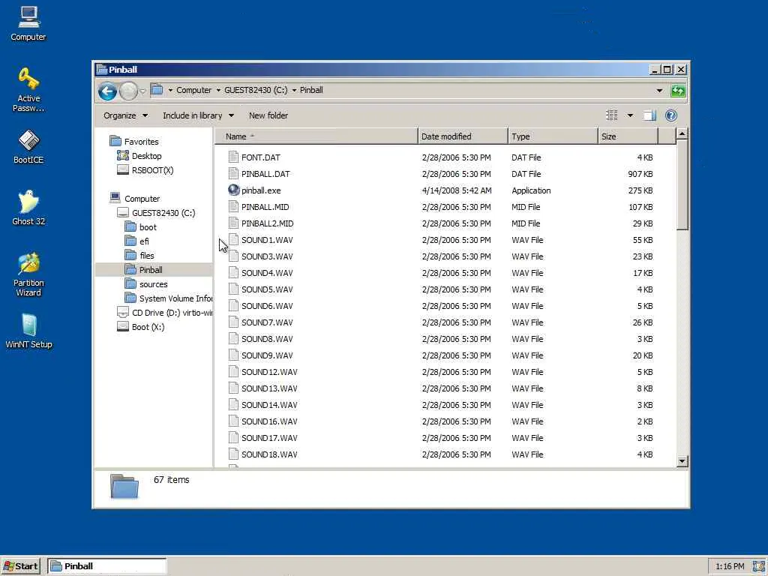
Task: Open the view options dropdown arrow
Action: coord(630,115)
